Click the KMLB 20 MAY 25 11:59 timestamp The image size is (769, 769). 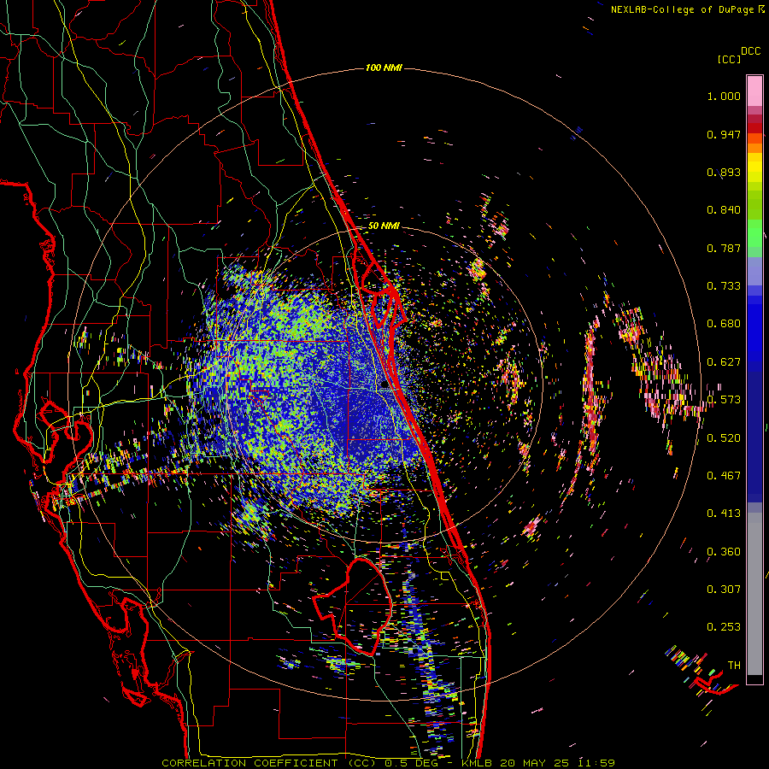(538, 763)
